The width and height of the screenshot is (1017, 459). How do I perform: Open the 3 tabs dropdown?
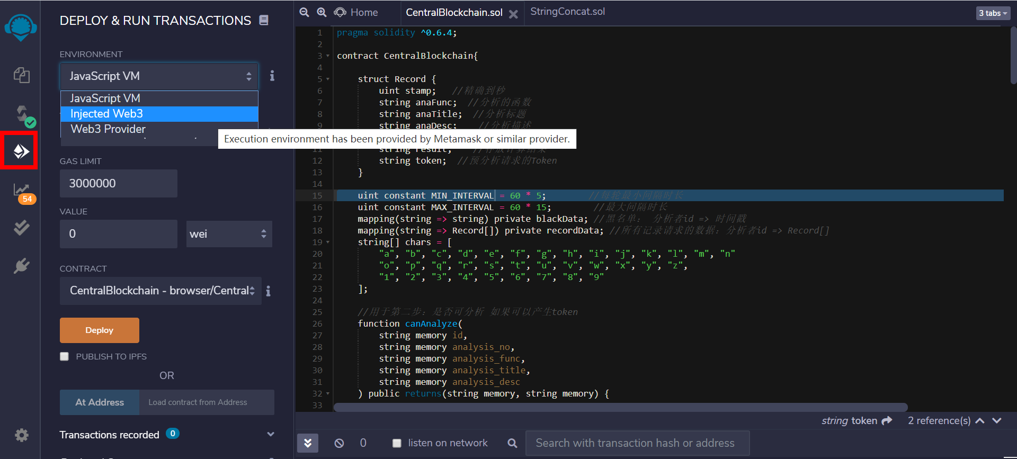(993, 13)
